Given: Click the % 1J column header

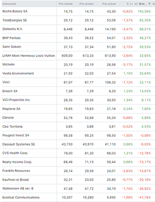Looking at the screenshot, I should coord(130,4).
